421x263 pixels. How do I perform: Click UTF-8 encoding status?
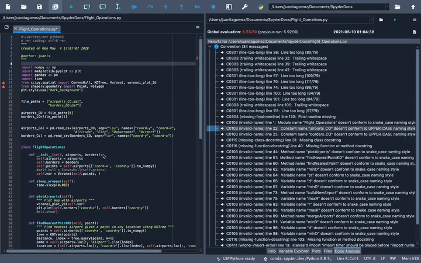tap(370, 259)
